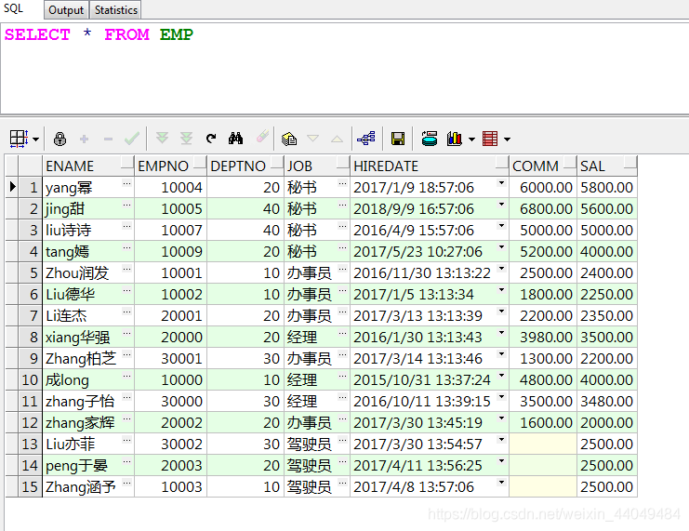Click the COMM cell 6800.00

click(543, 209)
